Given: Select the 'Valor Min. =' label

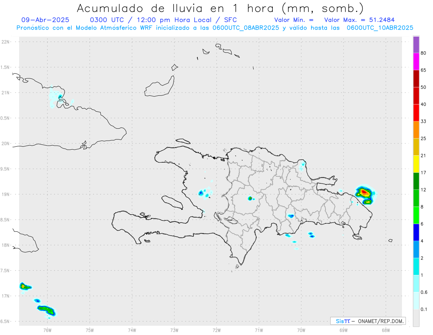Looking at the screenshot, I should coord(294,20).
